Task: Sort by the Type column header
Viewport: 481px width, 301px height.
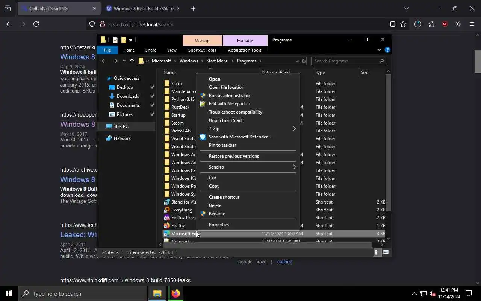Action: coord(336,73)
